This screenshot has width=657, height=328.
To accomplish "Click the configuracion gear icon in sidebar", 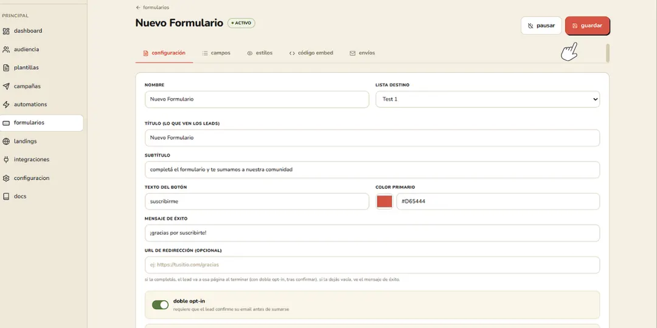I will (6, 178).
